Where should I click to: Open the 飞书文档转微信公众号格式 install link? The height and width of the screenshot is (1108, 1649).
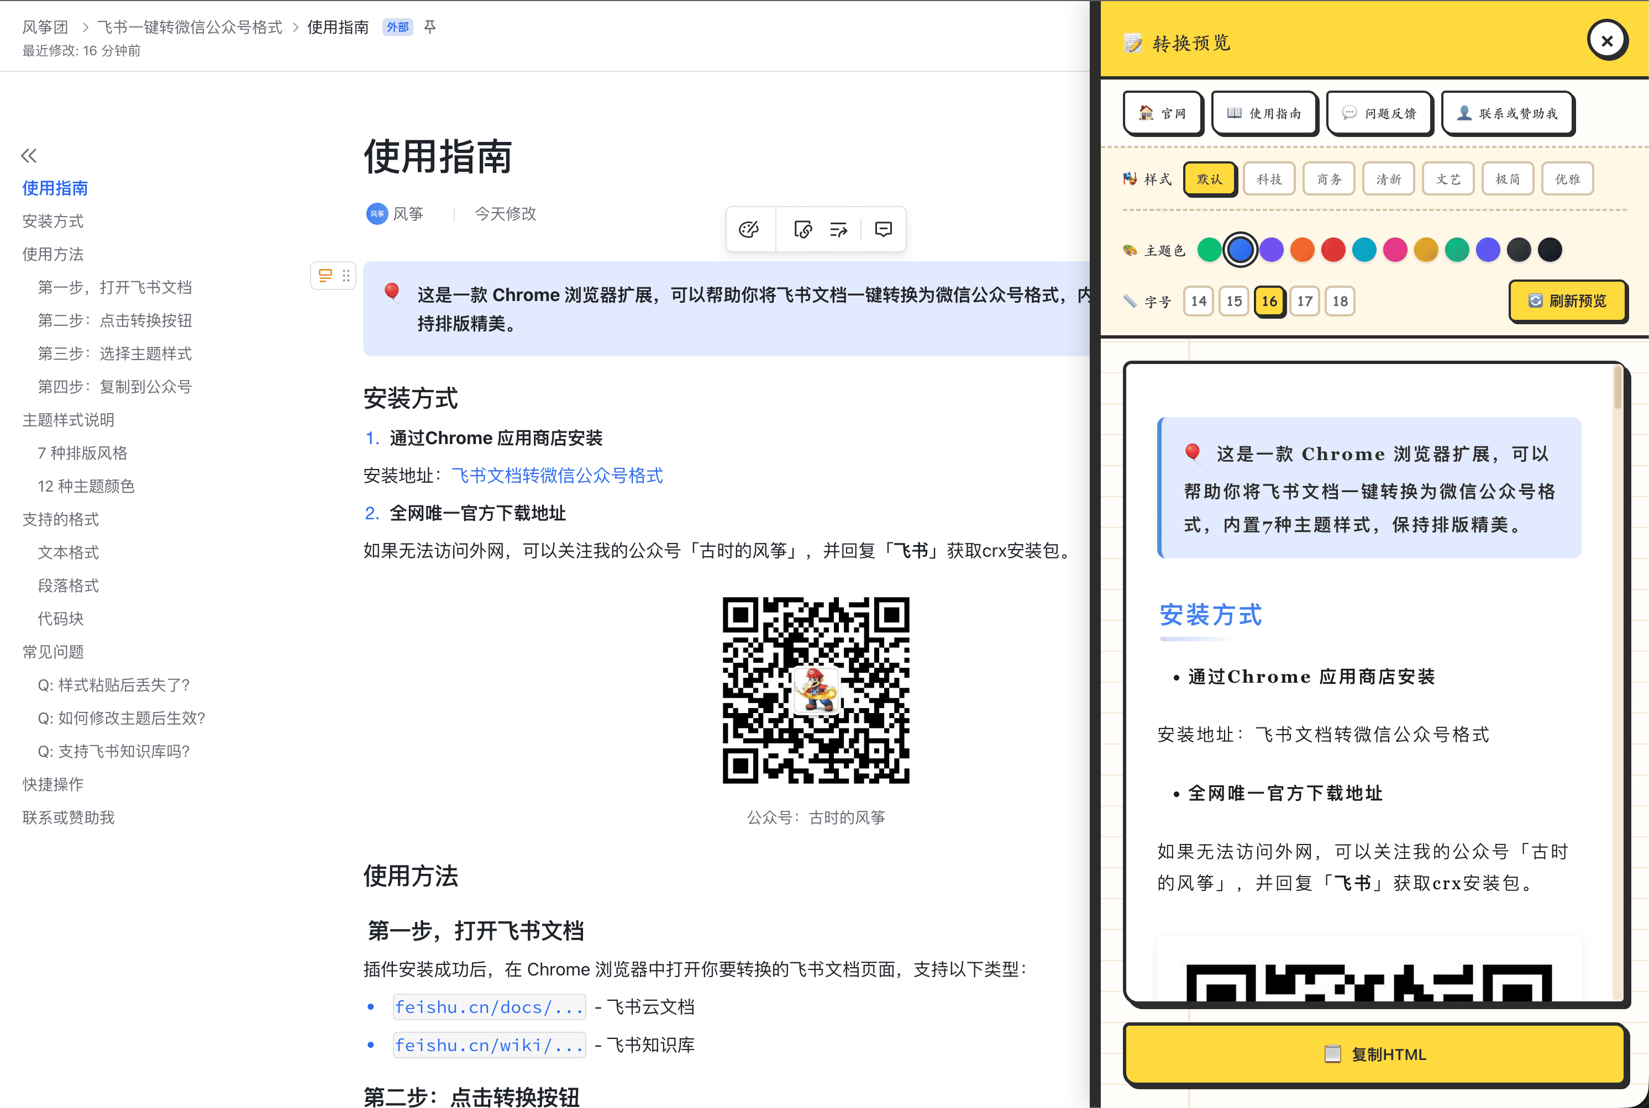click(x=557, y=476)
